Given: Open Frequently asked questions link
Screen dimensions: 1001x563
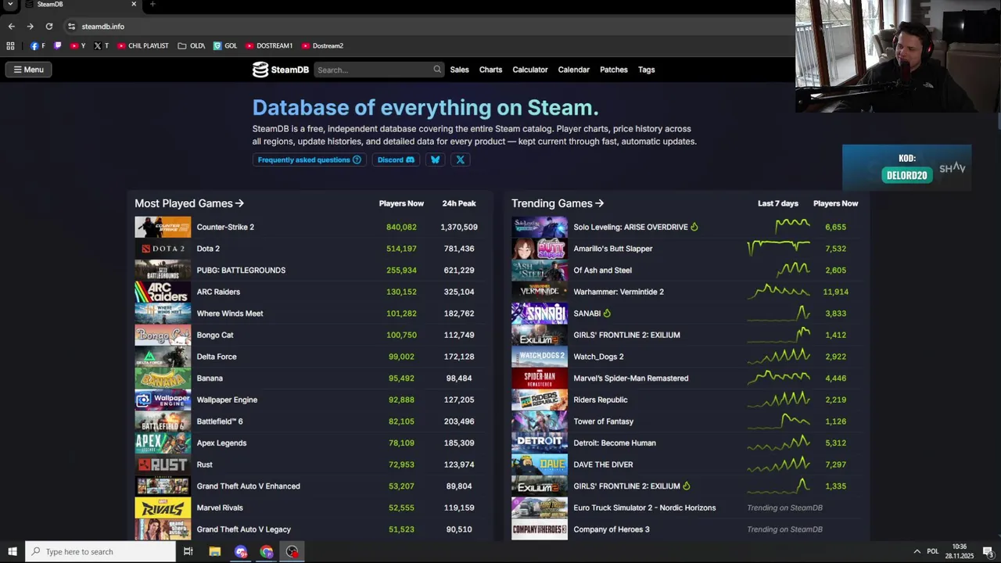Looking at the screenshot, I should pos(310,160).
